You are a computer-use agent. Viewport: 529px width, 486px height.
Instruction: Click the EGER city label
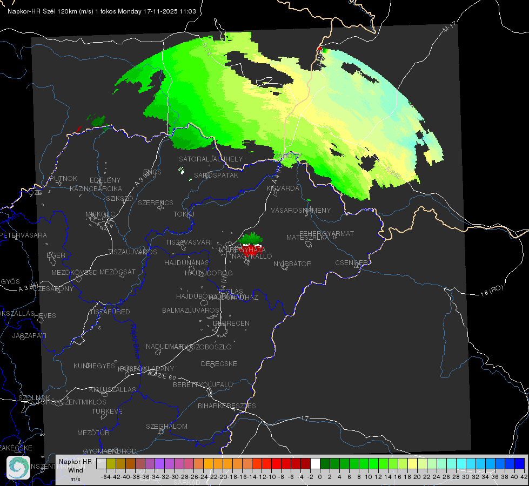click(x=56, y=255)
